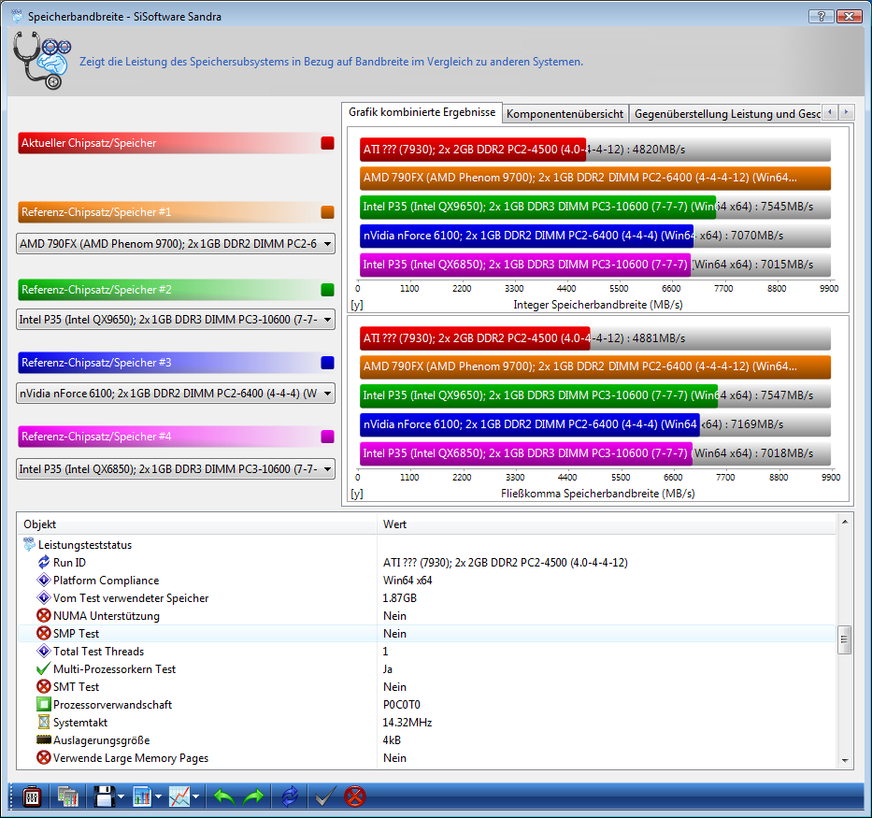Open the nVidia nForce 6100 reference dropdown

(176, 394)
